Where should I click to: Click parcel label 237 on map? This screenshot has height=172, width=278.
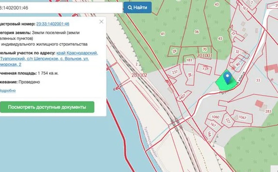coord(175,72)
